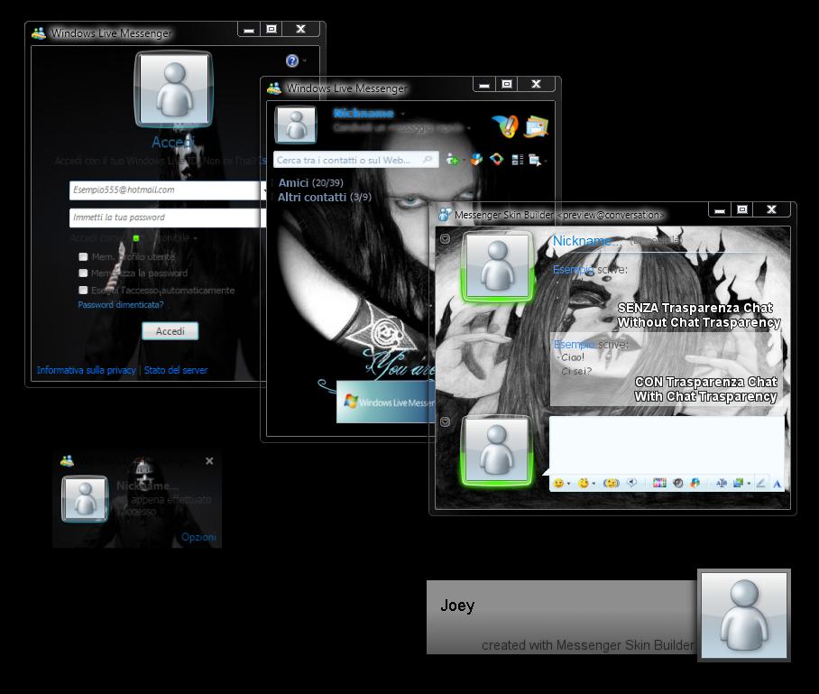Toggle 'Esegui l'accesso automaticamente' checkbox
The height and width of the screenshot is (694, 819).
[x=83, y=290]
